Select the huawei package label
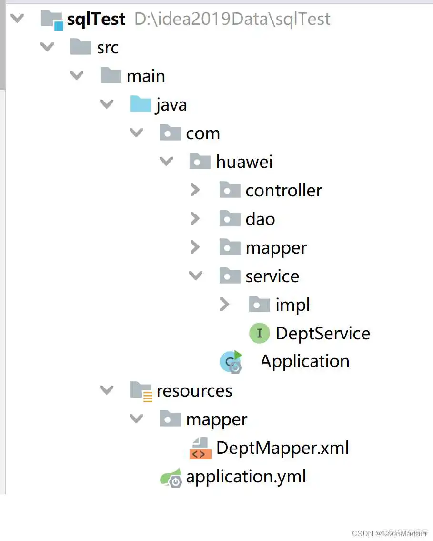Image resolution: width=433 pixels, height=541 pixels. pos(244,162)
